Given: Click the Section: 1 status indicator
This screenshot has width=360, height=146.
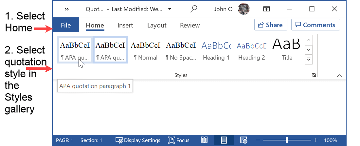Looking at the screenshot, I should click(x=91, y=140).
